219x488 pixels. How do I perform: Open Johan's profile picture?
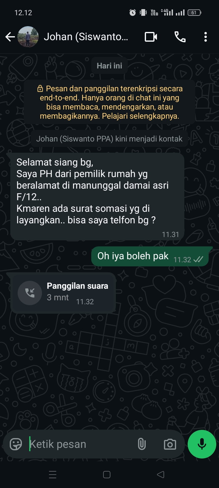pos(28,37)
